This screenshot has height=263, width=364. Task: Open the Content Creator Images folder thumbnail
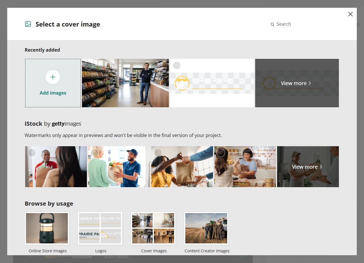(206, 228)
